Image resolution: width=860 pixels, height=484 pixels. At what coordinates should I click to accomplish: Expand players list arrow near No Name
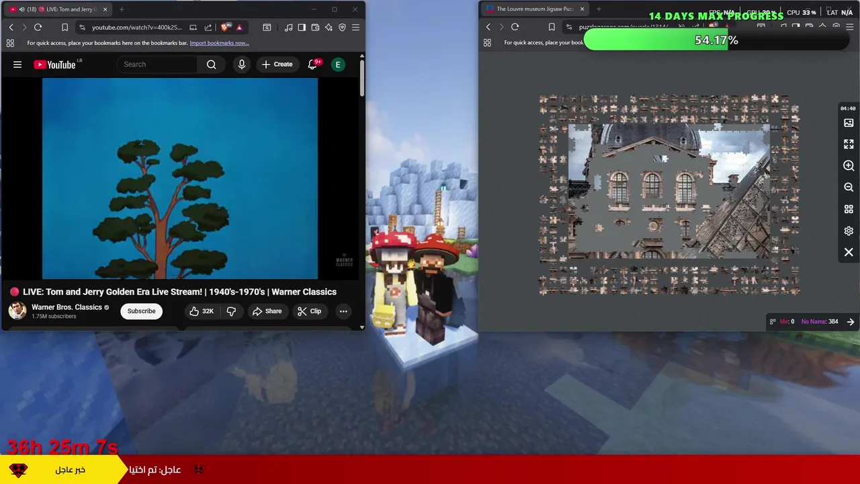click(851, 321)
